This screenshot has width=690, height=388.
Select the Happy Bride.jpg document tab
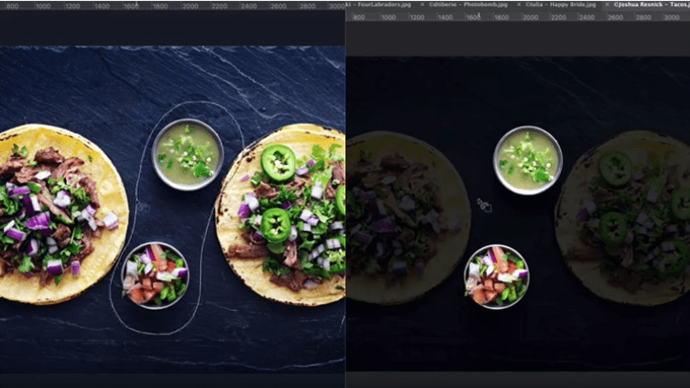(563, 4)
